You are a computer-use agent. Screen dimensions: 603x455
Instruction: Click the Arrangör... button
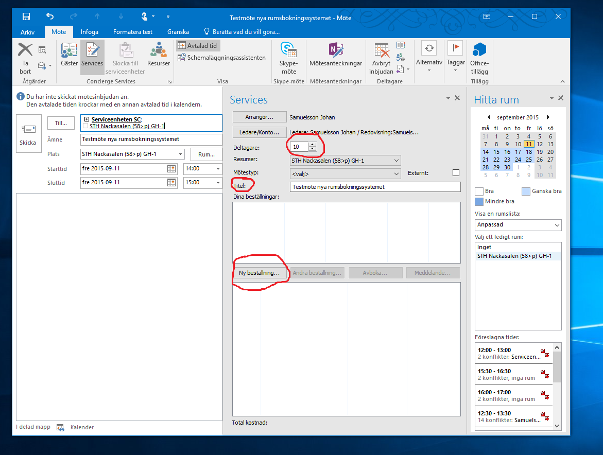point(260,117)
